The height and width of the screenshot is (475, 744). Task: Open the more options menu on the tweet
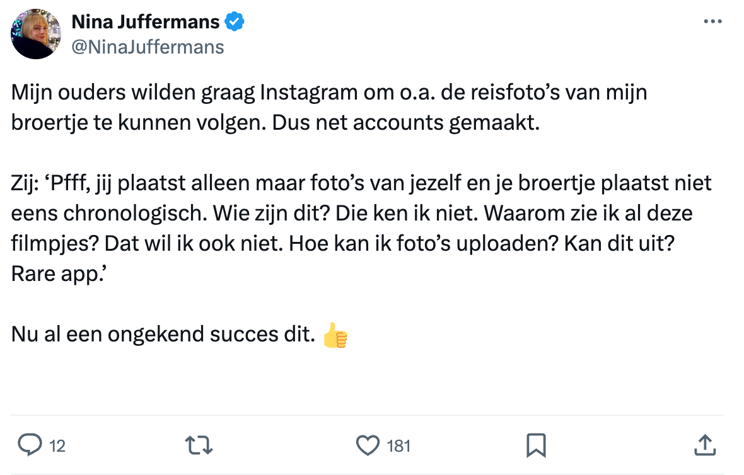pos(712,21)
